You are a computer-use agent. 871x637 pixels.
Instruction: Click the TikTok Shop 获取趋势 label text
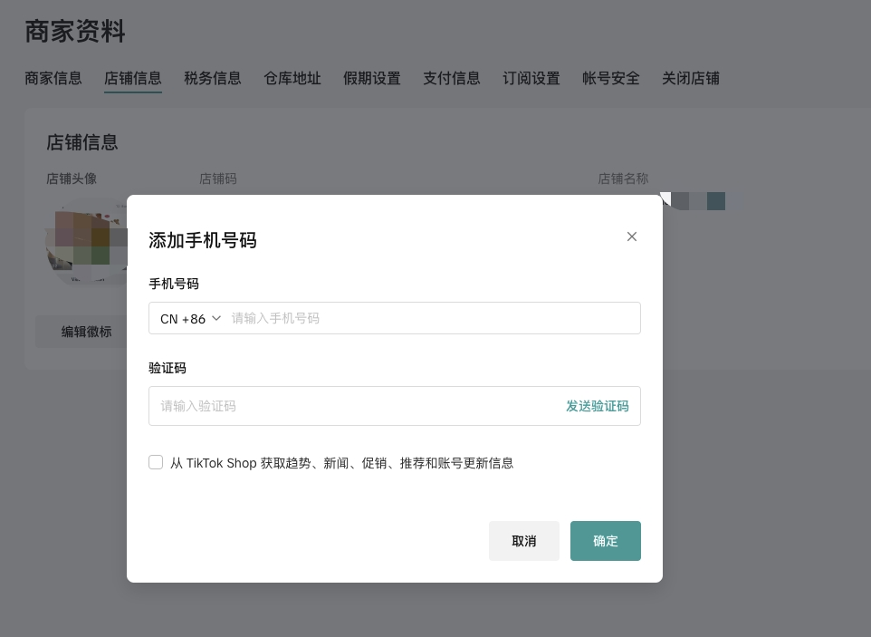[341, 463]
